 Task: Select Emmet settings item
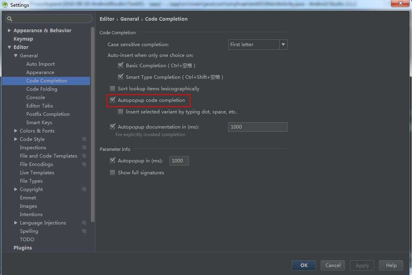pos(28,197)
